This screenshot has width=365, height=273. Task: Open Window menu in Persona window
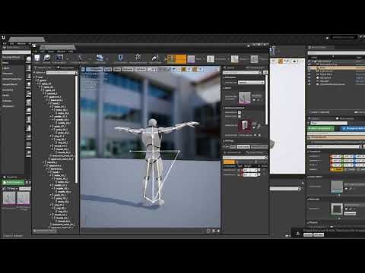pos(61,52)
